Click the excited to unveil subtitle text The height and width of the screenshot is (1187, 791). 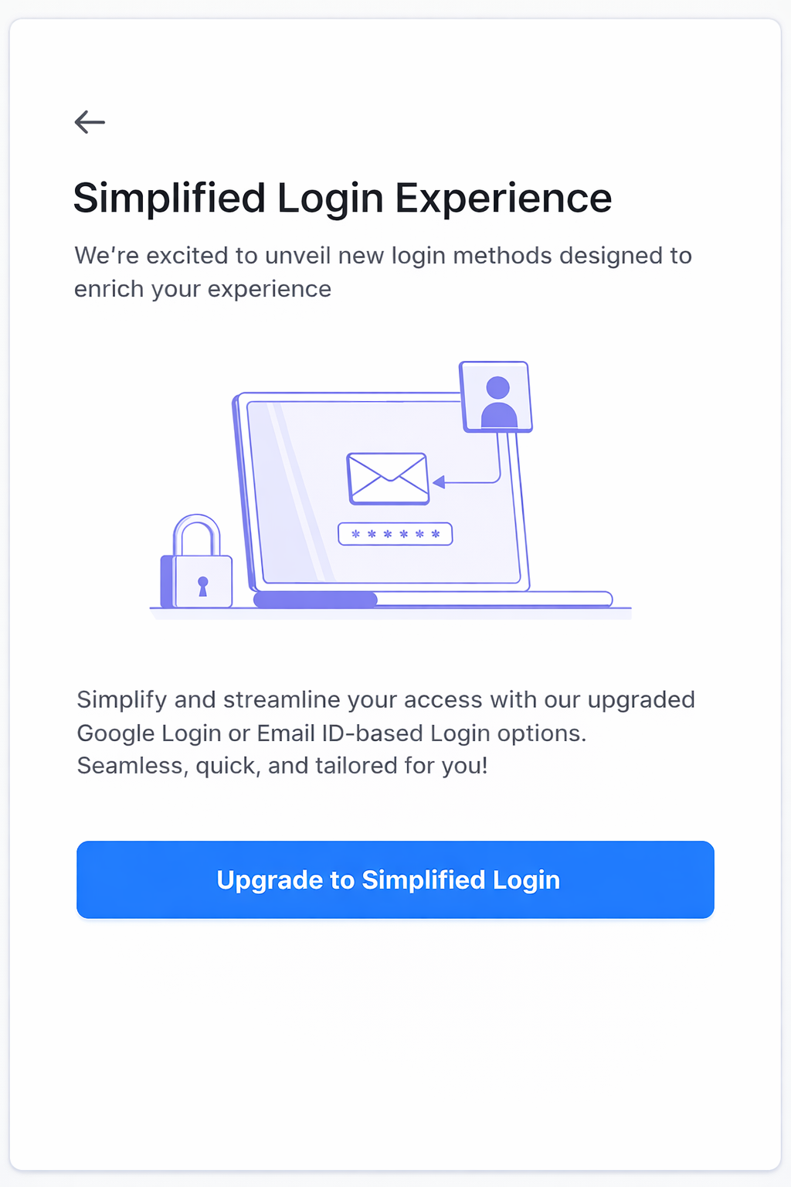coord(383,256)
